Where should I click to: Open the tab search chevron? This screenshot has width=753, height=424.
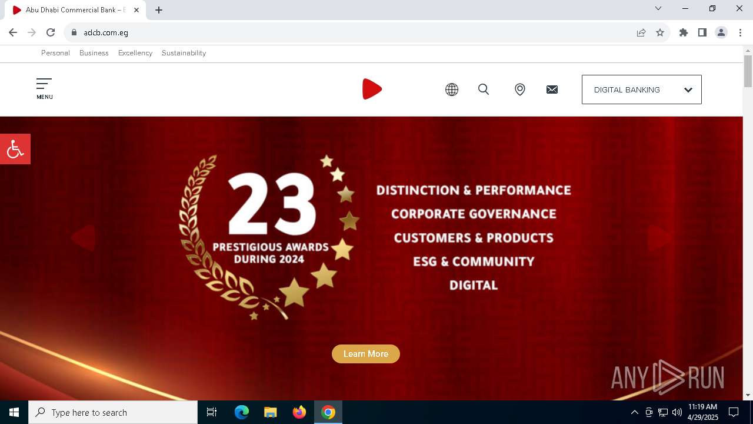click(658, 8)
